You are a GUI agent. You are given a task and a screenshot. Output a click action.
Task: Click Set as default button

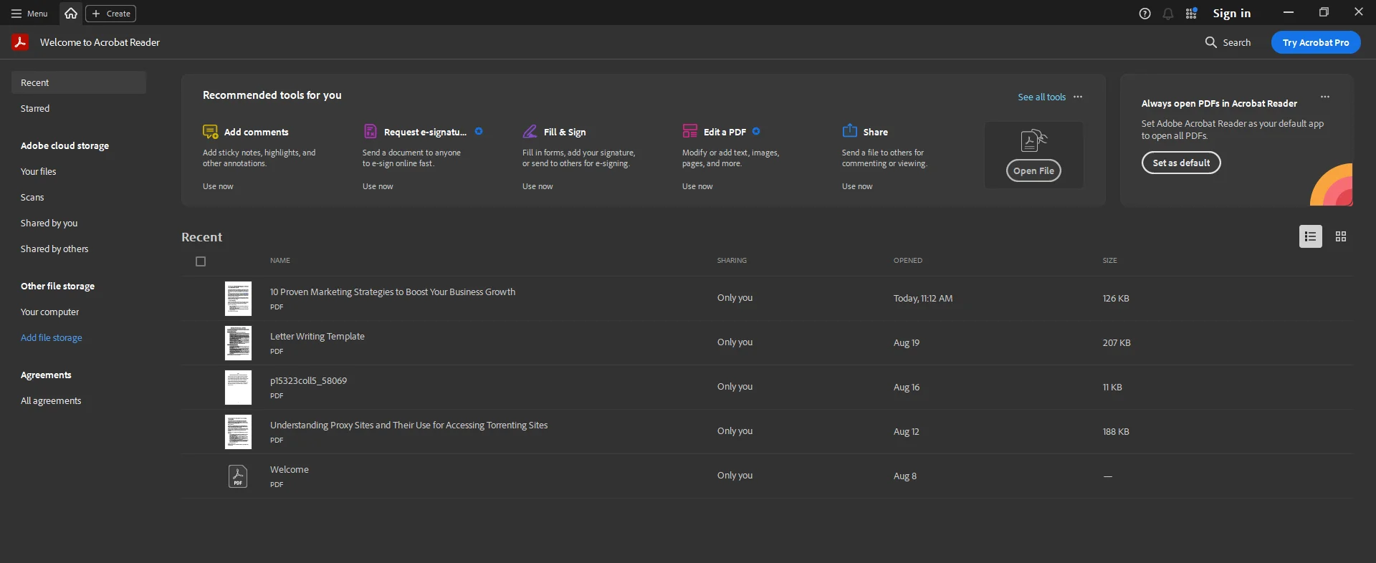tap(1181, 163)
